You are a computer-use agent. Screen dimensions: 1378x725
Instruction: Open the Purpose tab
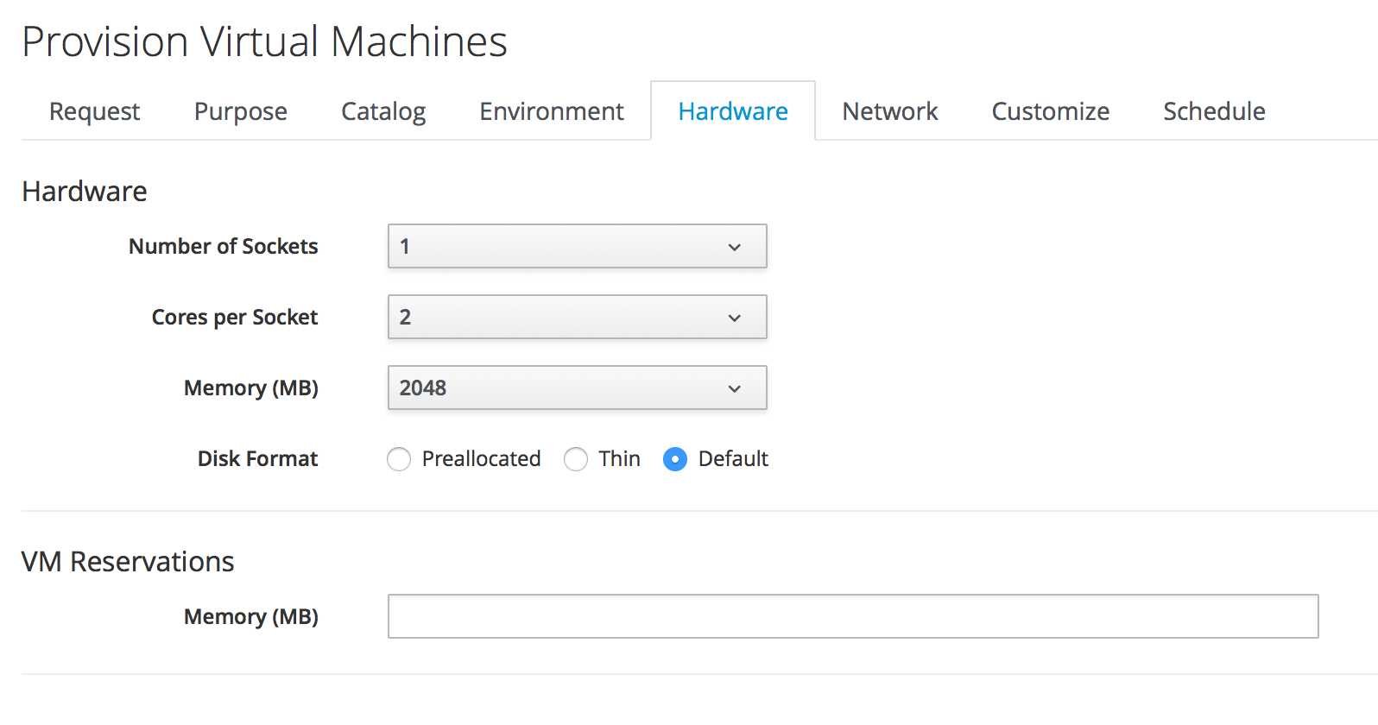[240, 111]
